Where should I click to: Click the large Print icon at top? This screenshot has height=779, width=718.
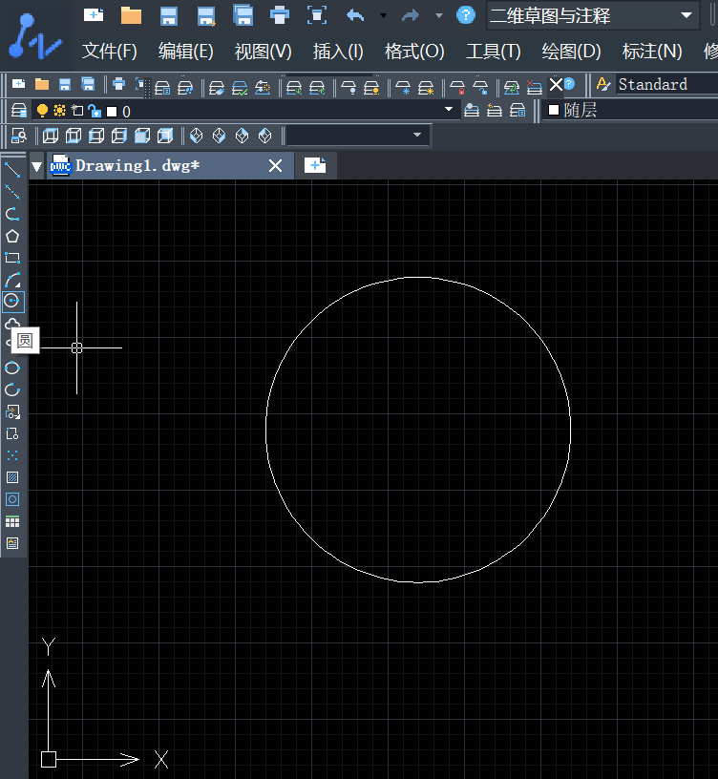(x=279, y=15)
